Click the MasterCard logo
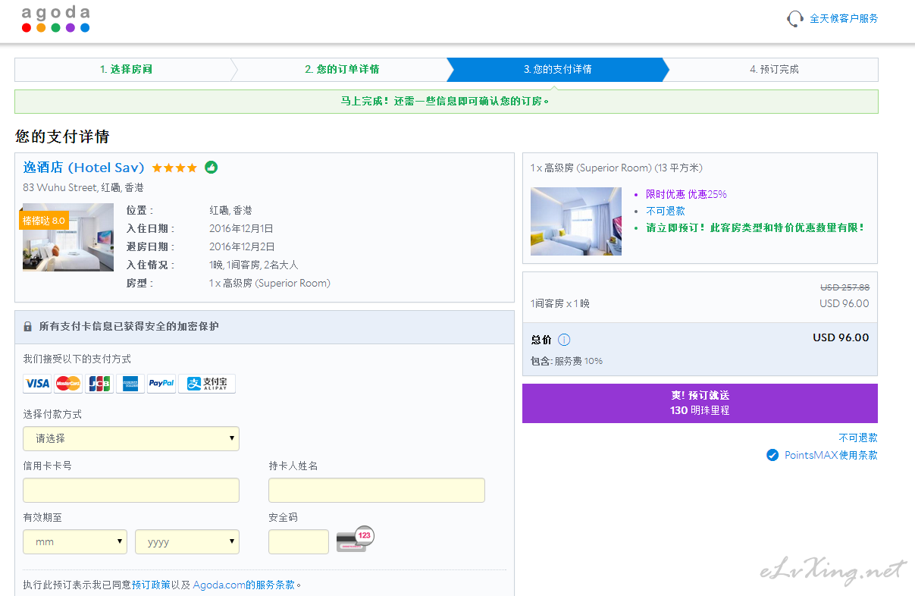Image resolution: width=915 pixels, height=596 pixels. [68, 384]
